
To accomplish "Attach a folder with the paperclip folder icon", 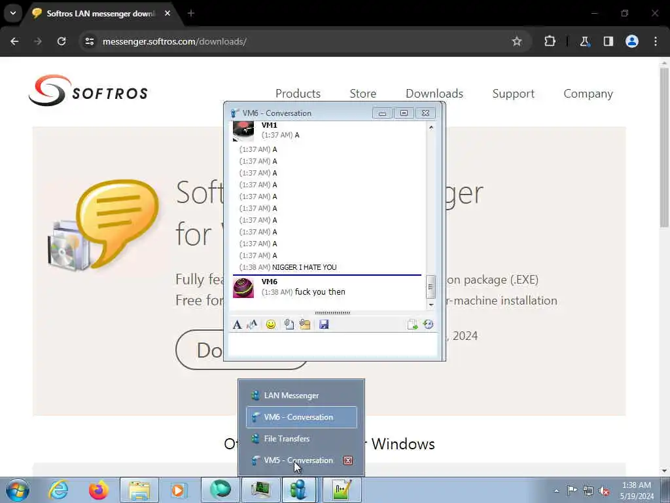I will pyautogui.click(x=305, y=325).
